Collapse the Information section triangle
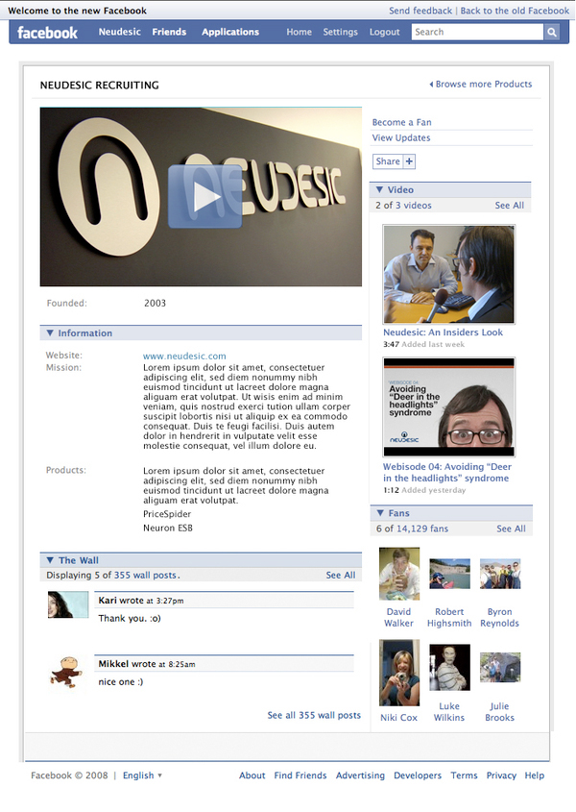The width and height of the screenshot is (576, 812). [50, 333]
